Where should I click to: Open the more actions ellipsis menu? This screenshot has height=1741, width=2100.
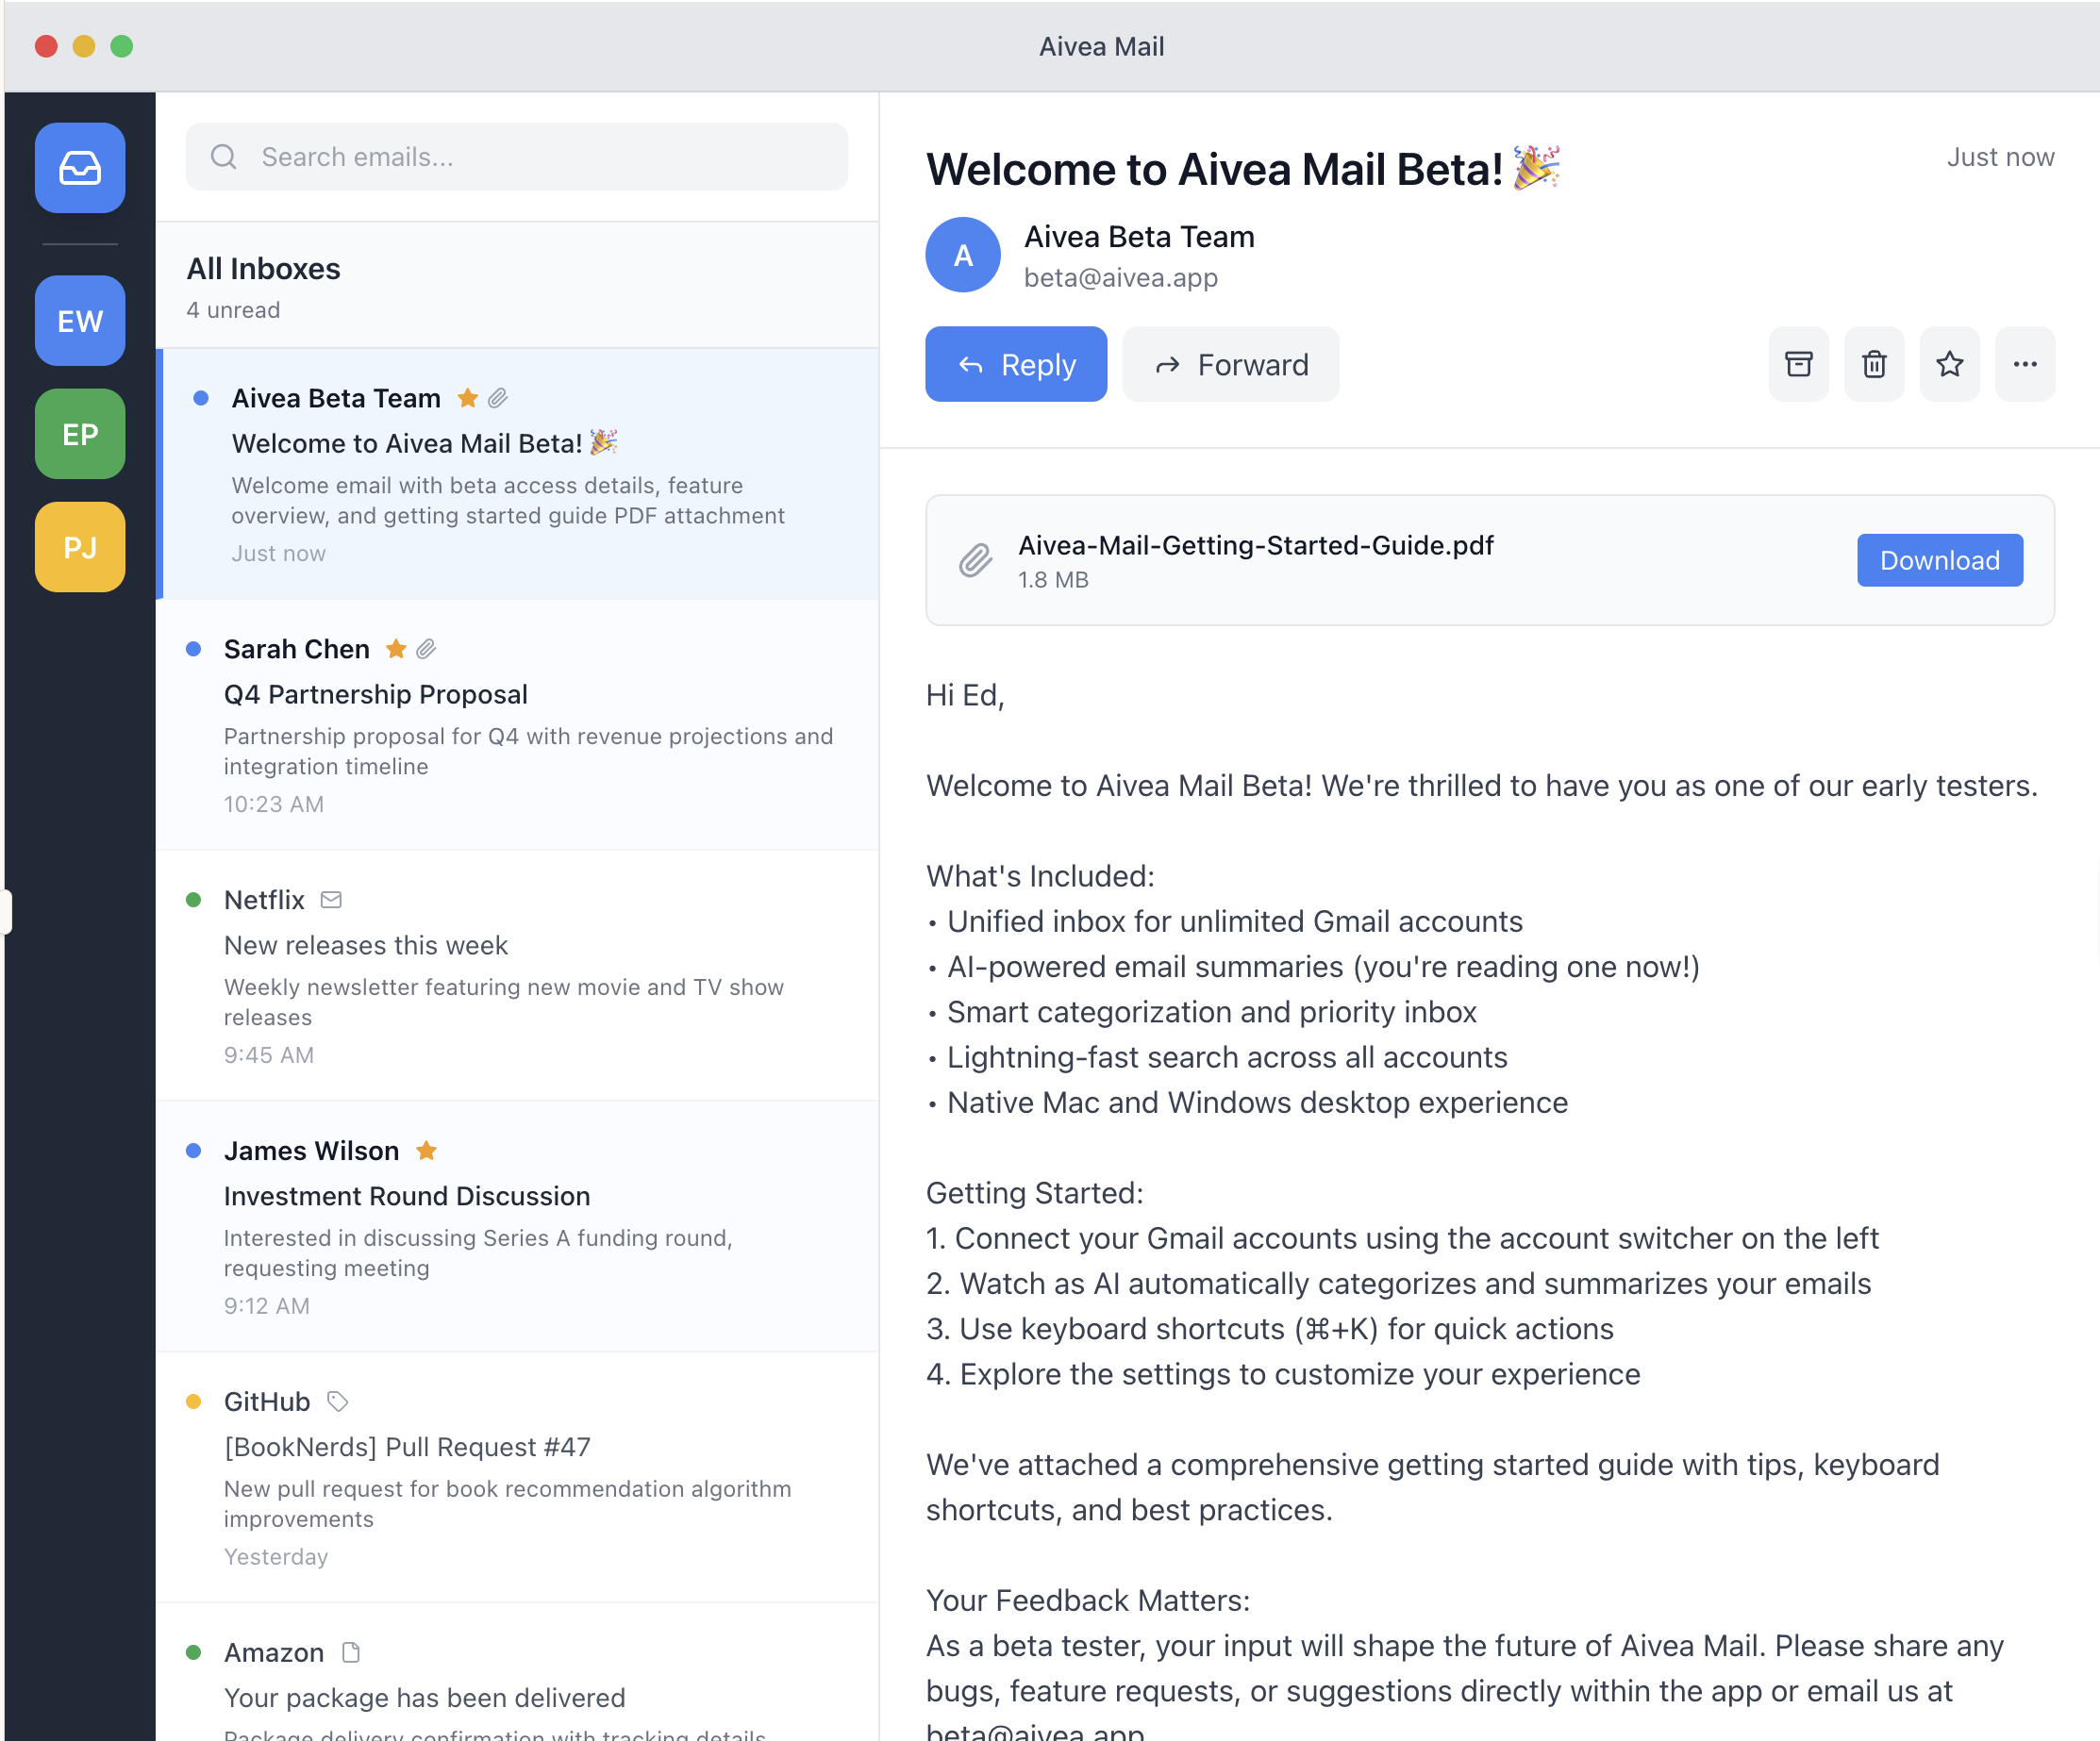tap(2025, 364)
